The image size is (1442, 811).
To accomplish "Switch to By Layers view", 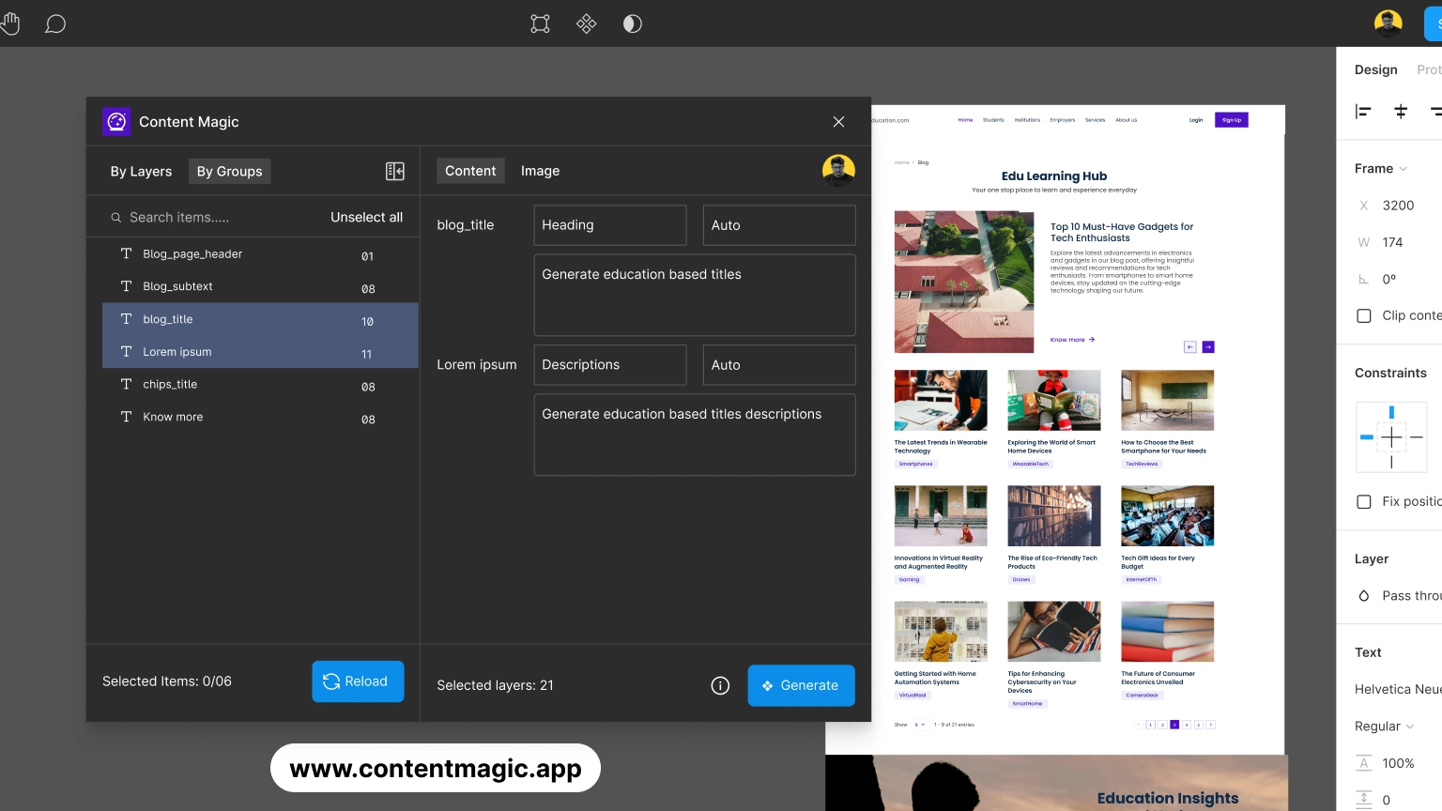I will pyautogui.click(x=141, y=171).
